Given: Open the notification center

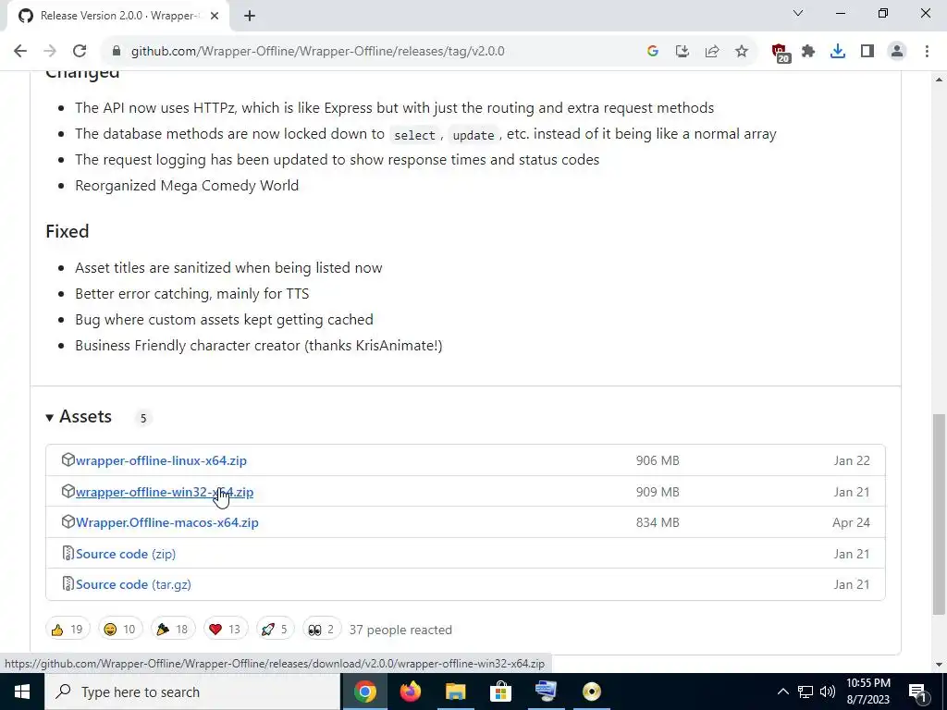Looking at the screenshot, I should [x=917, y=692].
